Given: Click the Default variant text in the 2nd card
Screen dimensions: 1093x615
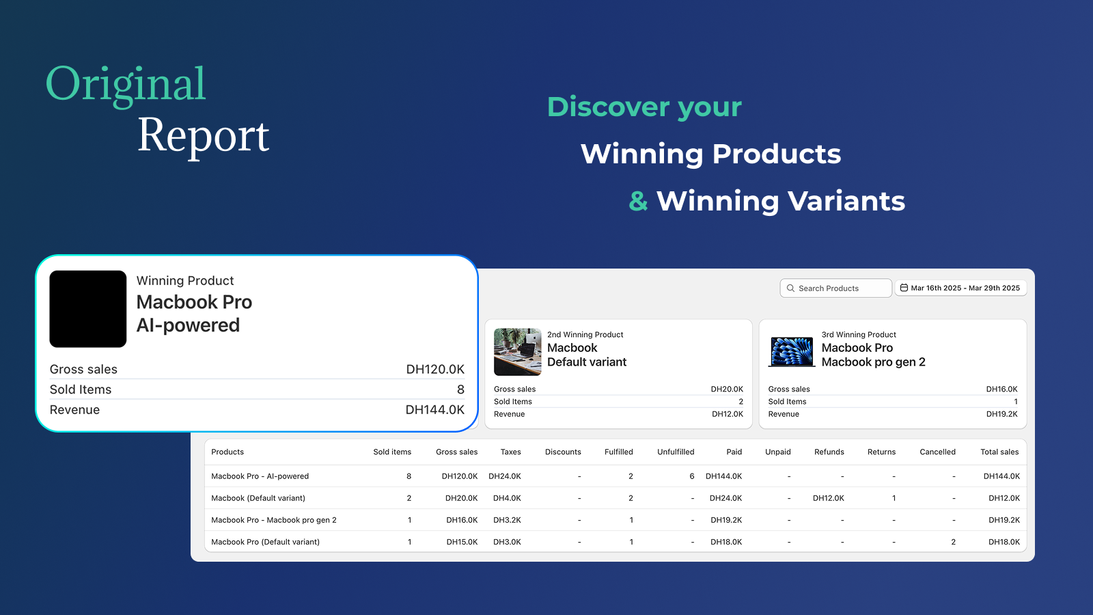Looking at the screenshot, I should (x=587, y=362).
